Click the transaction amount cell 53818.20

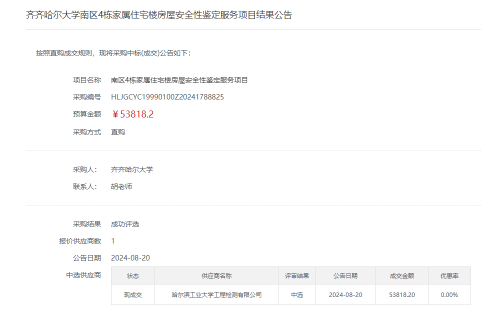[x=402, y=294]
